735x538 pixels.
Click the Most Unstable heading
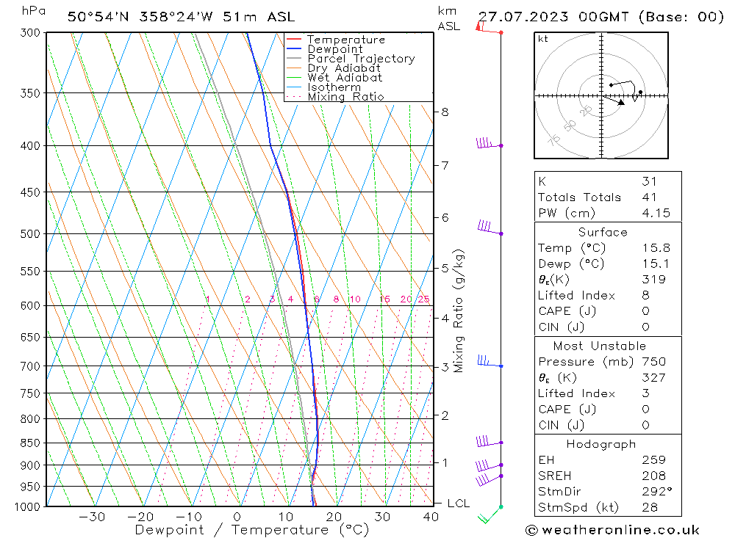click(x=600, y=346)
